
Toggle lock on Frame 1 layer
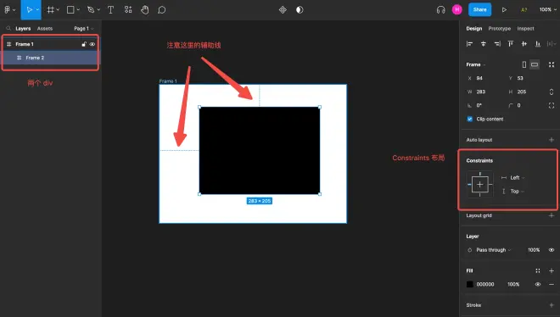click(x=84, y=44)
